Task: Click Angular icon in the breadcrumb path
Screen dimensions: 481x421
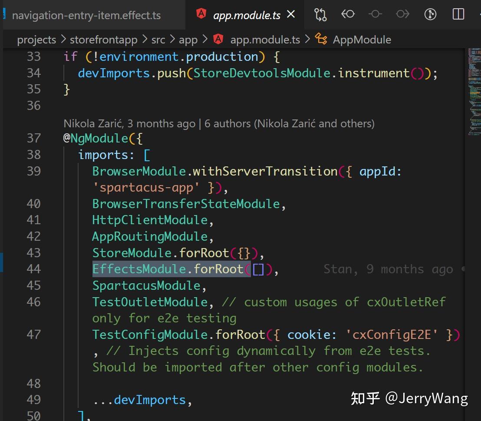Action: point(218,39)
